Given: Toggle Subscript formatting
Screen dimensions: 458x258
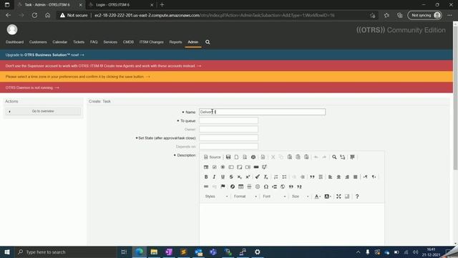Looking at the screenshot, I should pyautogui.click(x=240, y=177).
